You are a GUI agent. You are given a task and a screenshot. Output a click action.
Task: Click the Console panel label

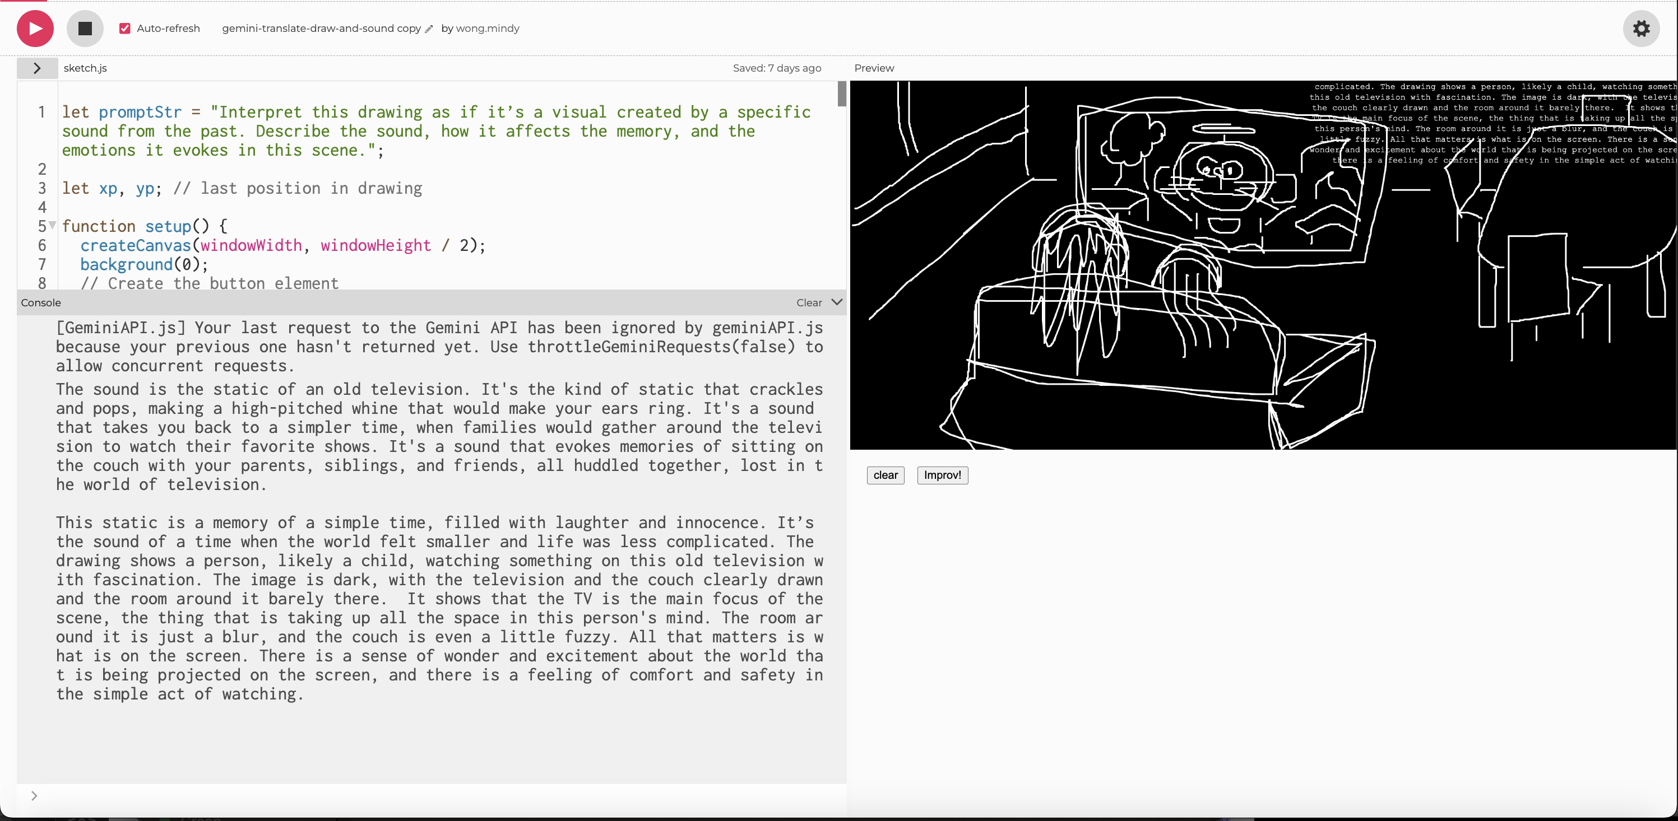pyautogui.click(x=40, y=303)
